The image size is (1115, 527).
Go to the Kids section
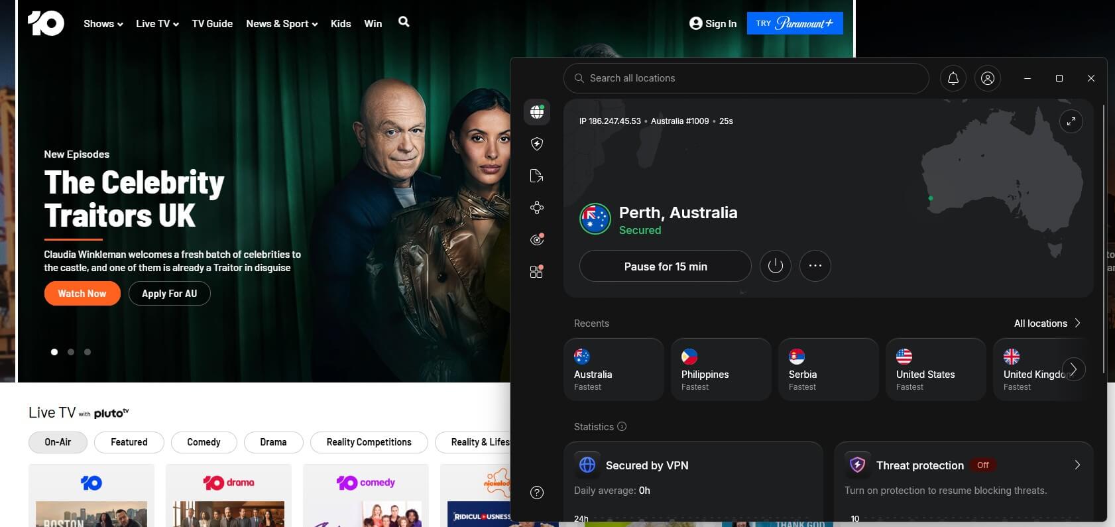tap(341, 24)
